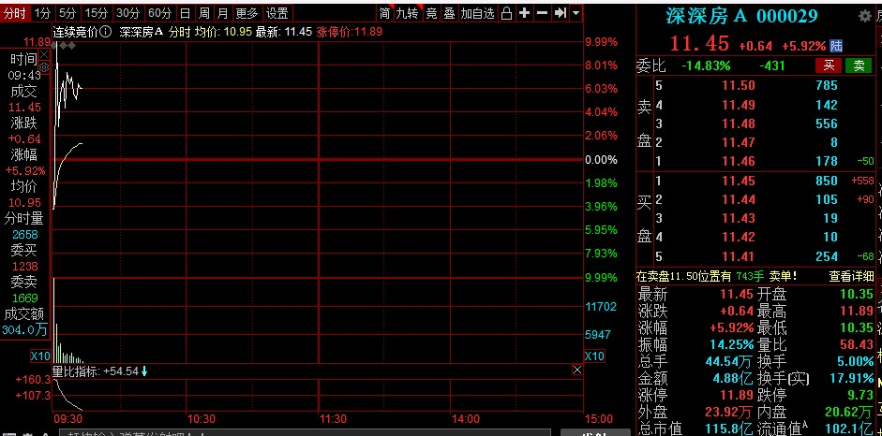Switch to the 日 daily chart tab

(x=185, y=13)
